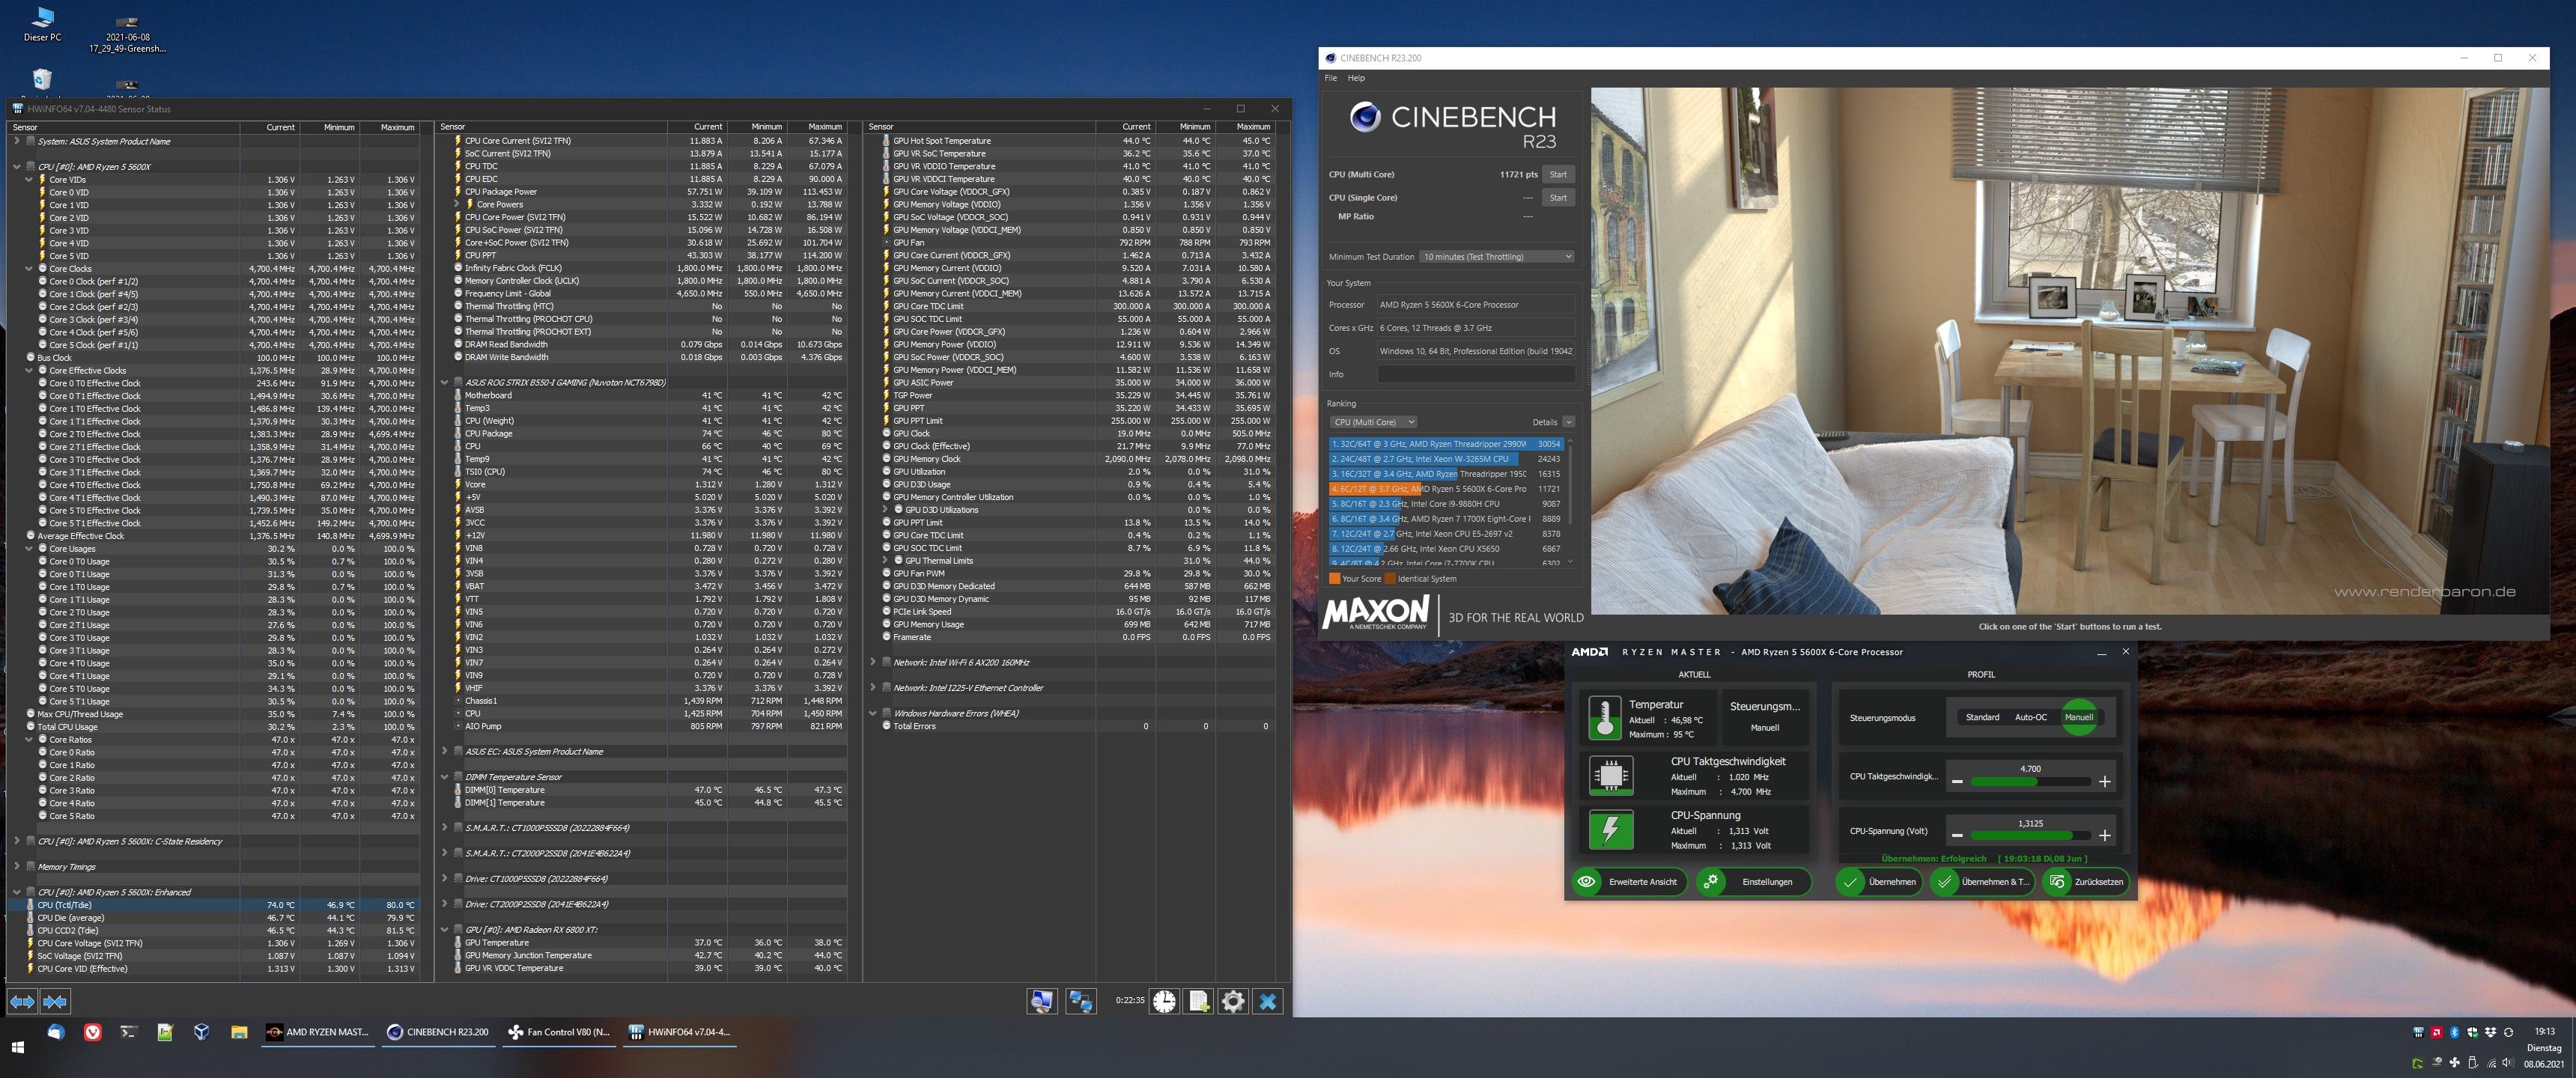Expand Network Intel Wi-Fi 6 AX200 section

point(873,662)
